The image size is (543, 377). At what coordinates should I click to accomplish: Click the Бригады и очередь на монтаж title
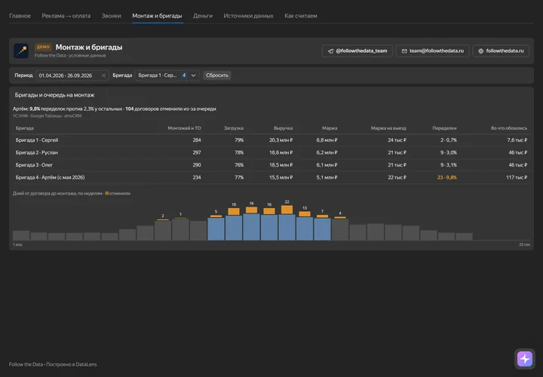pos(55,95)
